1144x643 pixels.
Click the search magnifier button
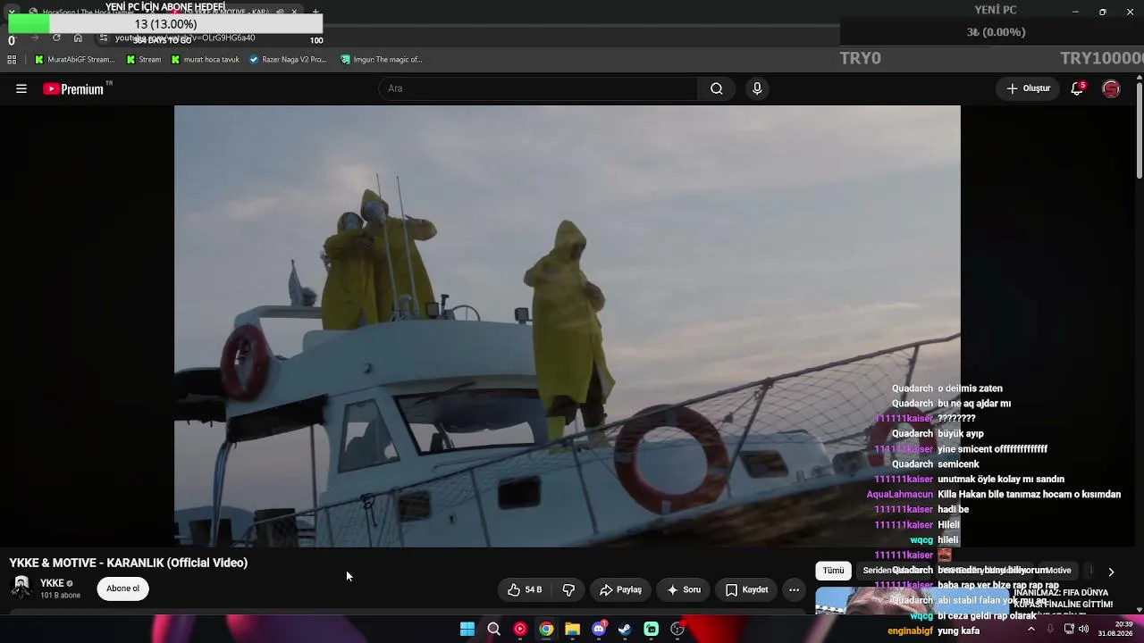pyautogui.click(x=717, y=88)
